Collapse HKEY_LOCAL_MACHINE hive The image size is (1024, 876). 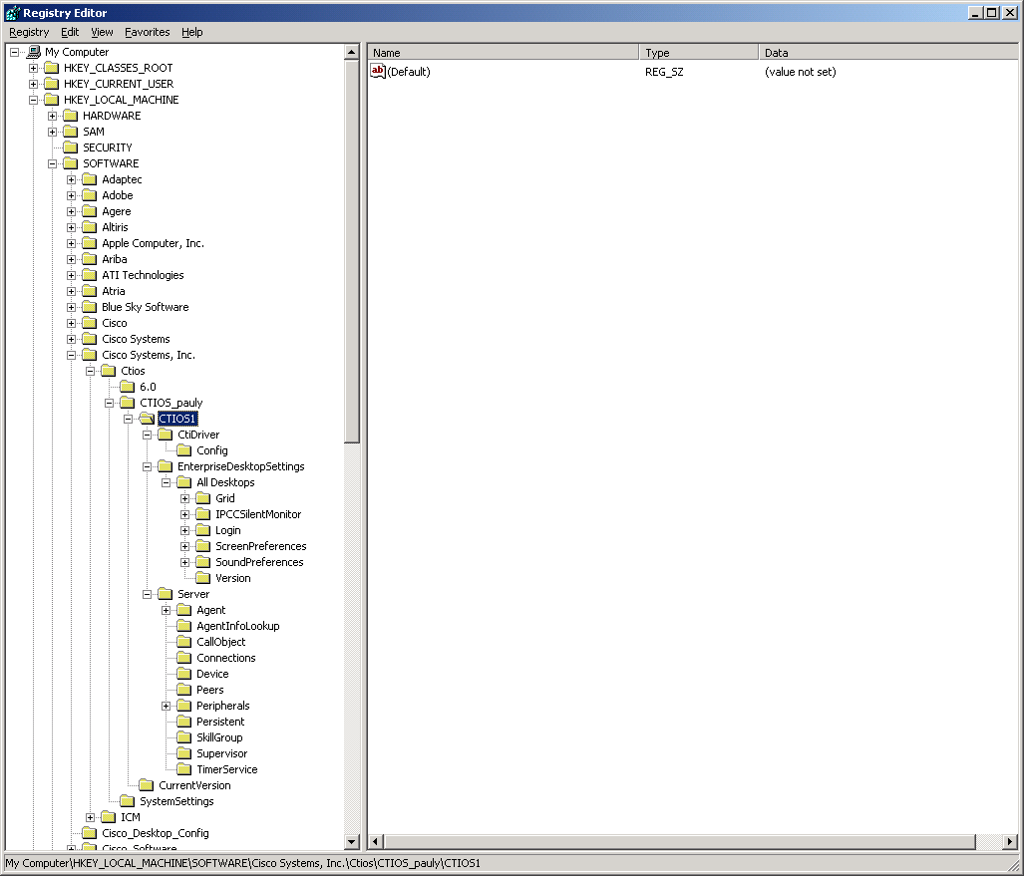click(33, 100)
